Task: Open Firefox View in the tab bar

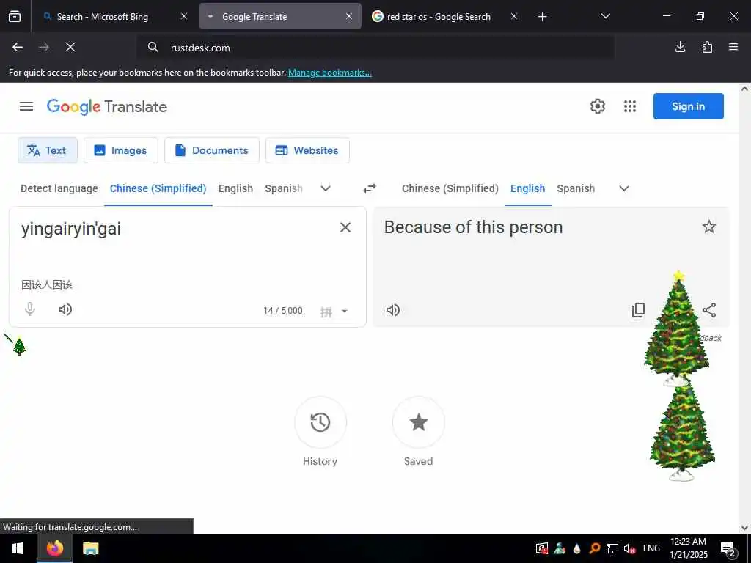Action: tap(15, 16)
